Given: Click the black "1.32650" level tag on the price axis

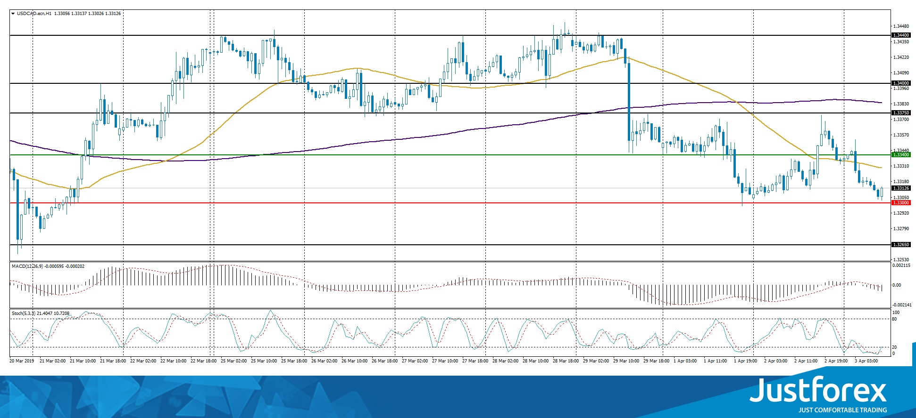Looking at the screenshot, I should pyautogui.click(x=901, y=245).
